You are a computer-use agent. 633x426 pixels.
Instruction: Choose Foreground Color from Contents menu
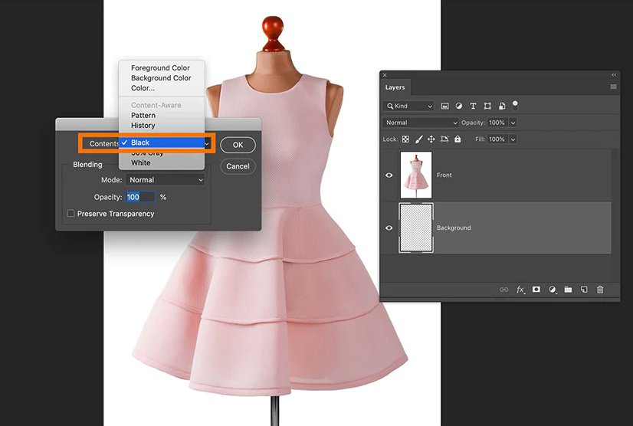click(160, 68)
